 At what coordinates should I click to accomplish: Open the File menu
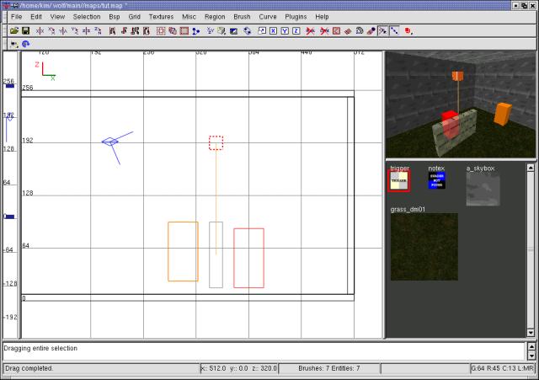click(x=16, y=17)
